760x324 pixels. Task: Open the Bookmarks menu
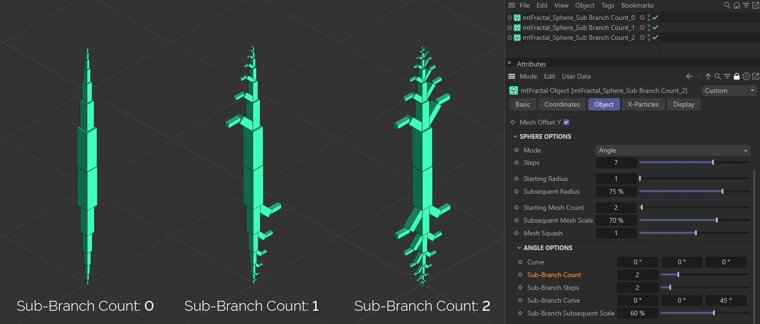coord(638,5)
